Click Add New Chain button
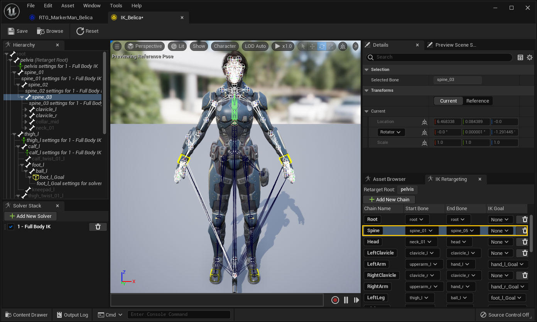This screenshot has width=537, height=322. tap(389, 199)
